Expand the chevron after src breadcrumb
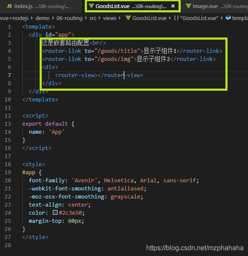This screenshot has height=256, width=248. (99, 18)
